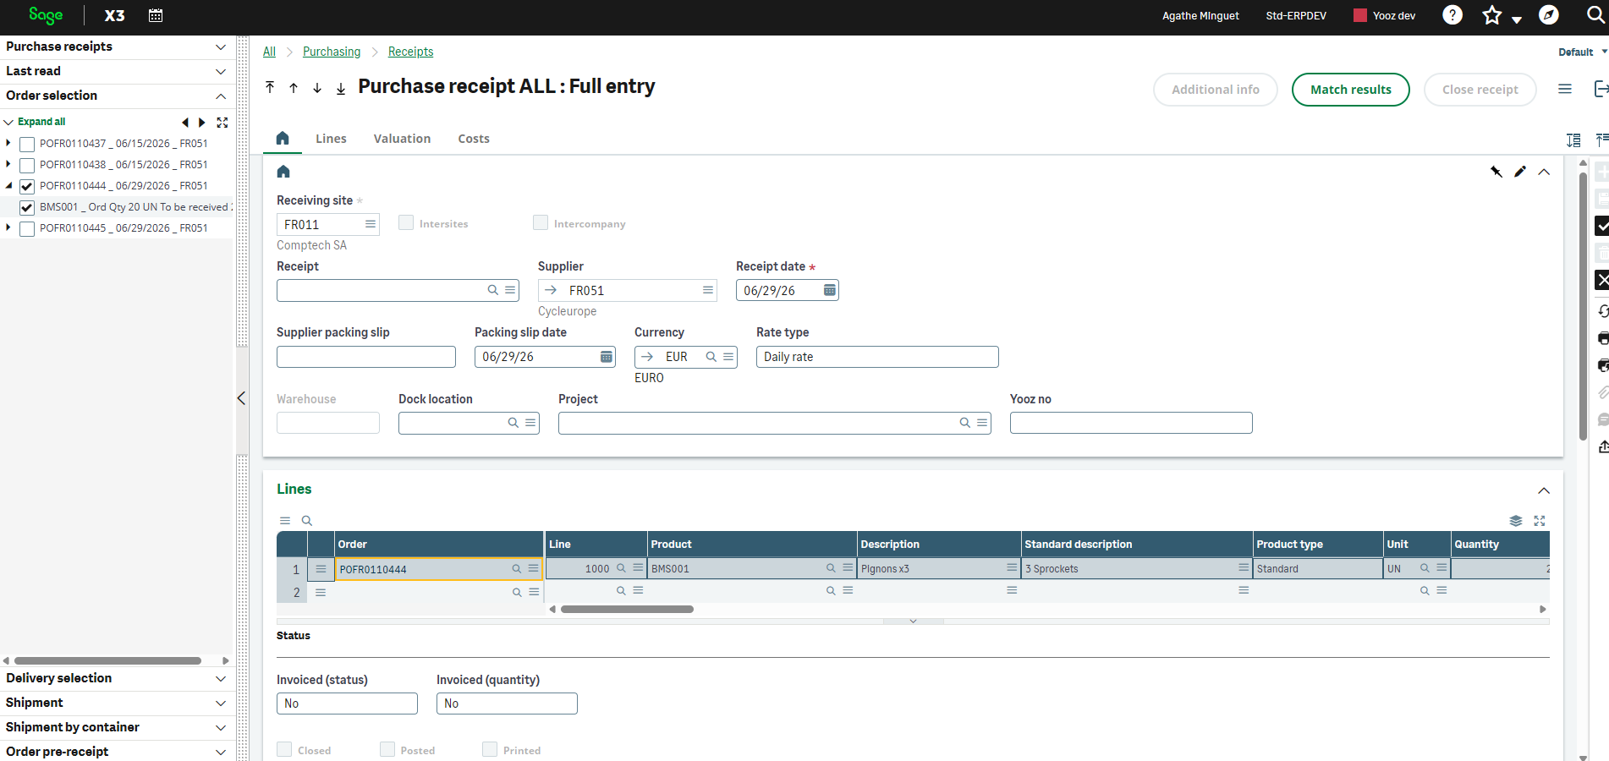
Task: Click the Yooz no input field
Action: 1130,423
